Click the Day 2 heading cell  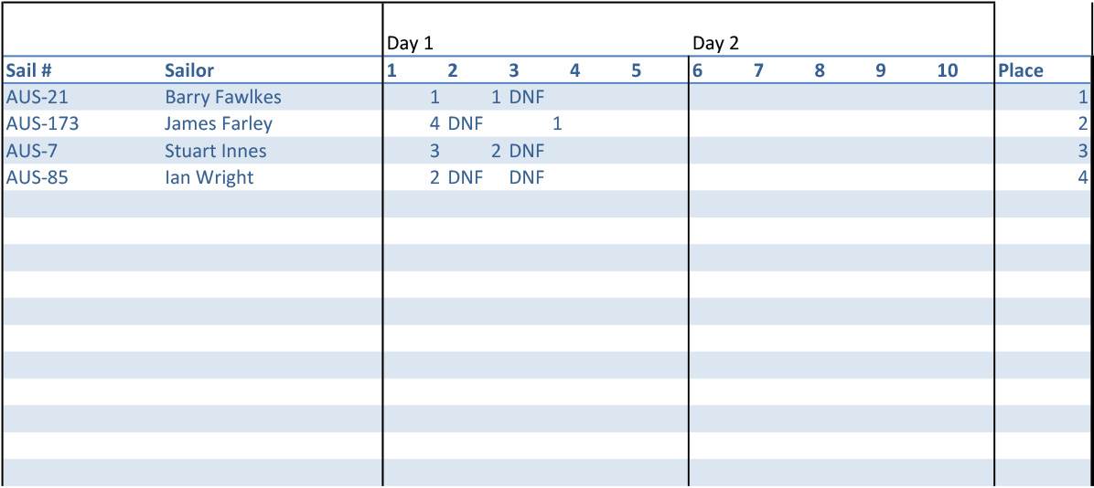click(715, 43)
